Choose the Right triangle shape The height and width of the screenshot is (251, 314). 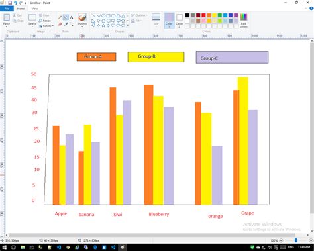click(93, 21)
